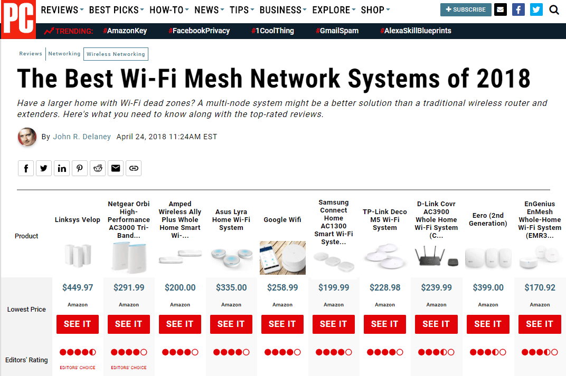The height and width of the screenshot is (376, 566).
Task: Click SEE IT for Linksys Velop
Action: pyautogui.click(x=77, y=324)
